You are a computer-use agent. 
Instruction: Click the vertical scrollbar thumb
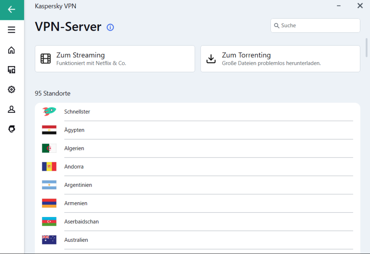tap(367, 47)
